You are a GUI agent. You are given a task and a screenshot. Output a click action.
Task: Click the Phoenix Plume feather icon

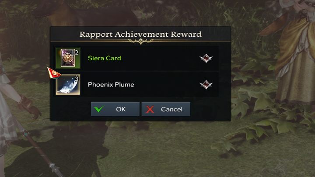[x=68, y=84]
